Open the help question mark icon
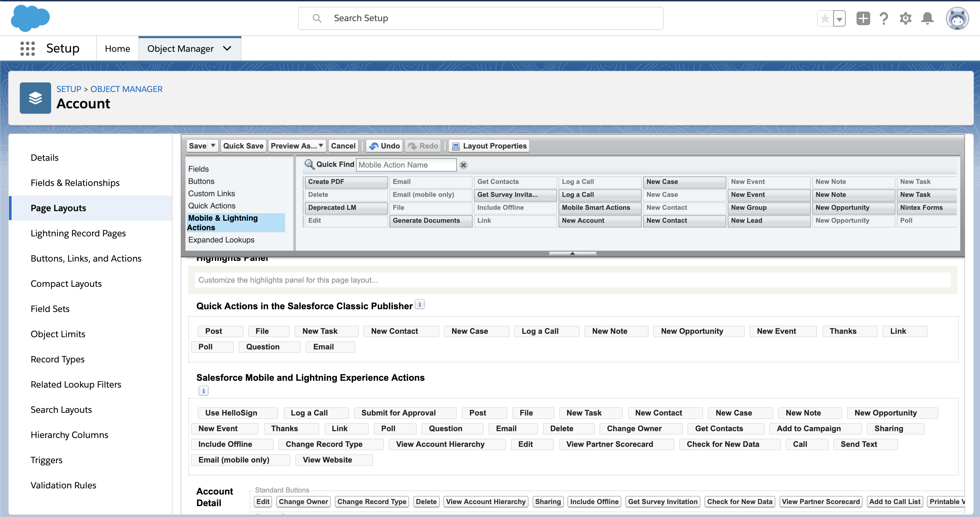Image resolution: width=980 pixels, height=517 pixels. pyautogui.click(x=884, y=18)
